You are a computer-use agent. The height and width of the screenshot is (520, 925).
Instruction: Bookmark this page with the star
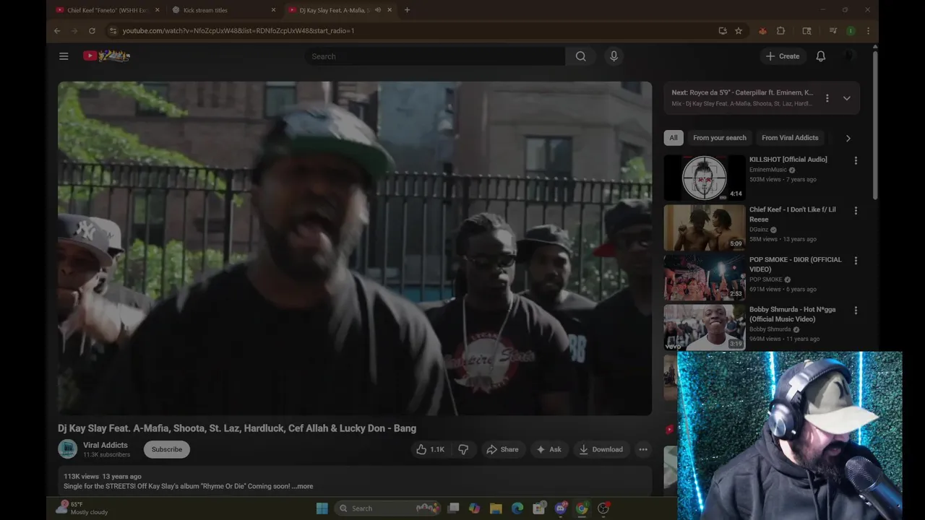(739, 31)
